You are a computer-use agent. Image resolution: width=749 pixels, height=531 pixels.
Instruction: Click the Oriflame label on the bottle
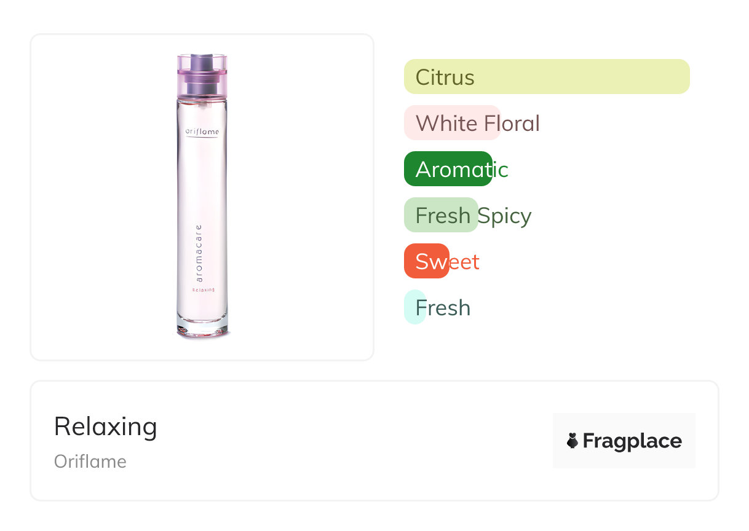(202, 131)
